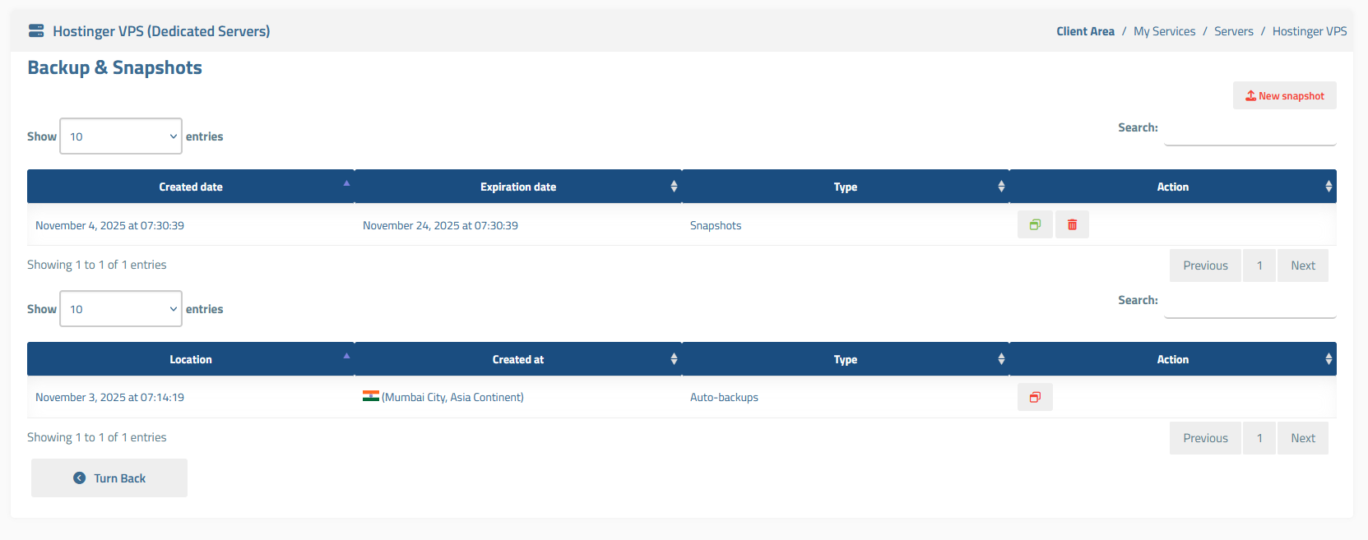Focus the snapshots table Search field
Screen dimensions: 1368x540
1250,130
